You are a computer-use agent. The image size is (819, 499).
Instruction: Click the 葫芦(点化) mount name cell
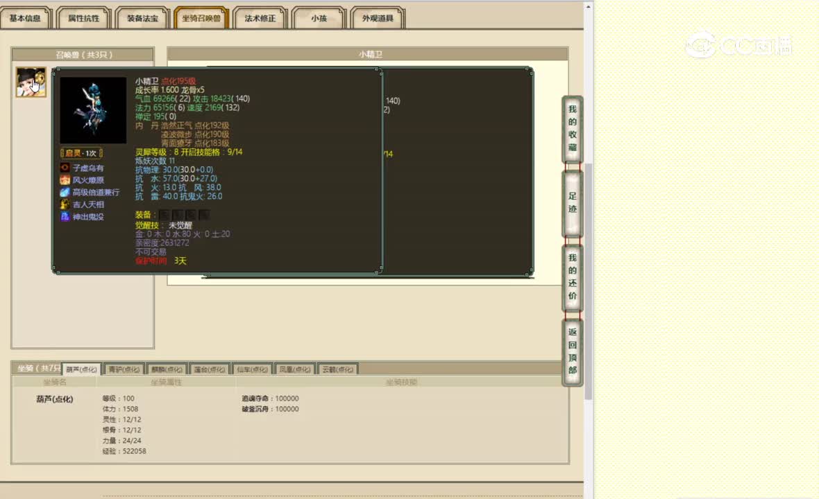54,399
